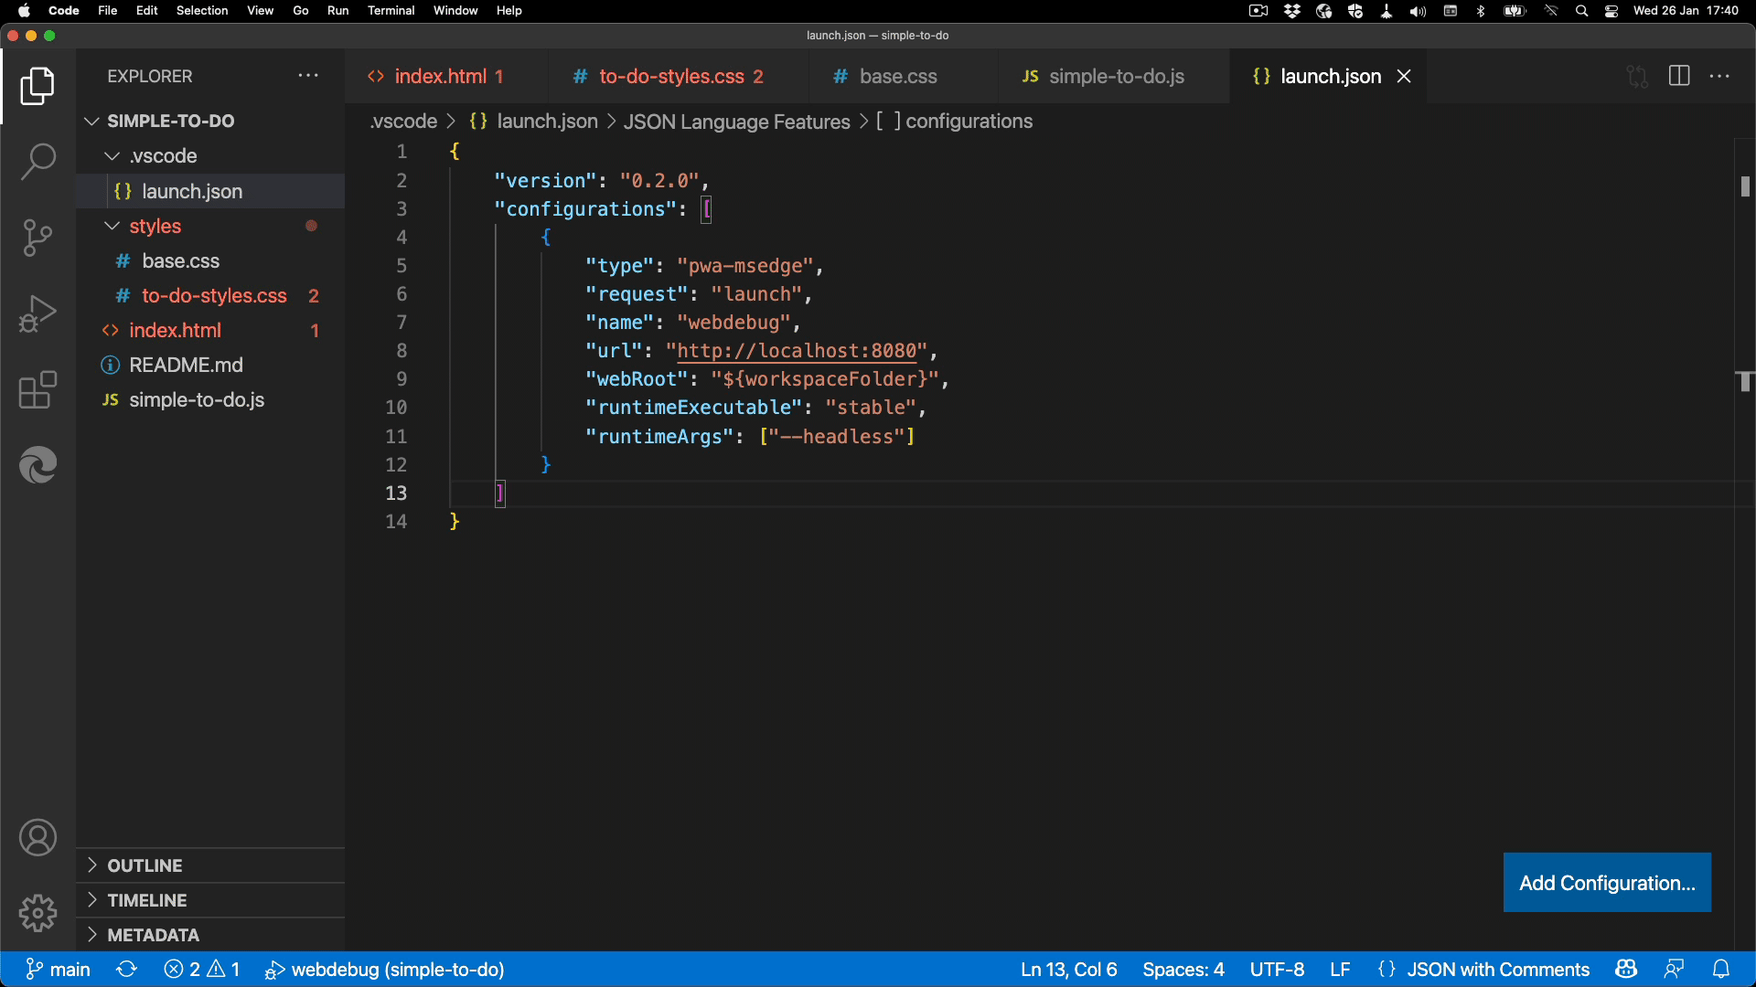The width and height of the screenshot is (1756, 987).
Task: Click the Add Configuration button
Action: click(1606, 883)
